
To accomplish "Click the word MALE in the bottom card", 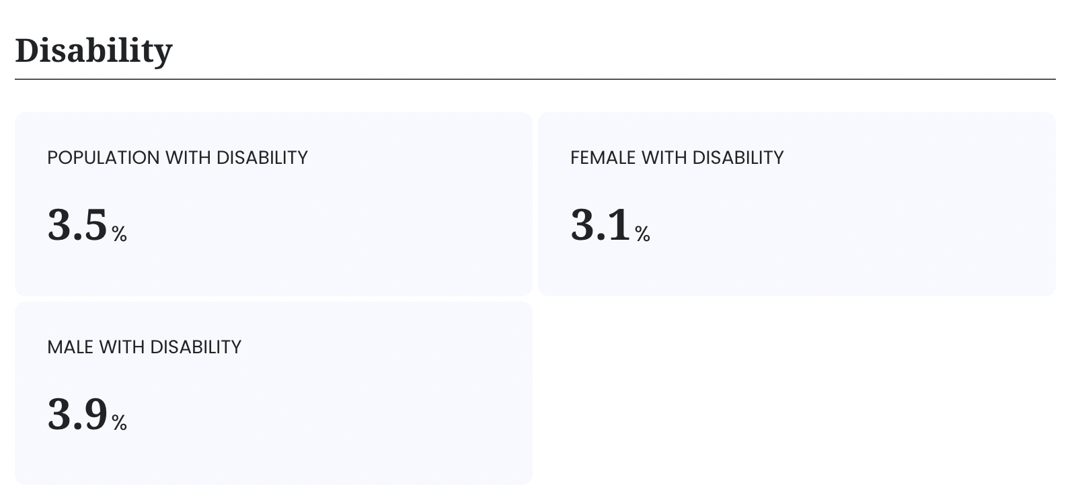I will pyautogui.click(x=70, y=347).
